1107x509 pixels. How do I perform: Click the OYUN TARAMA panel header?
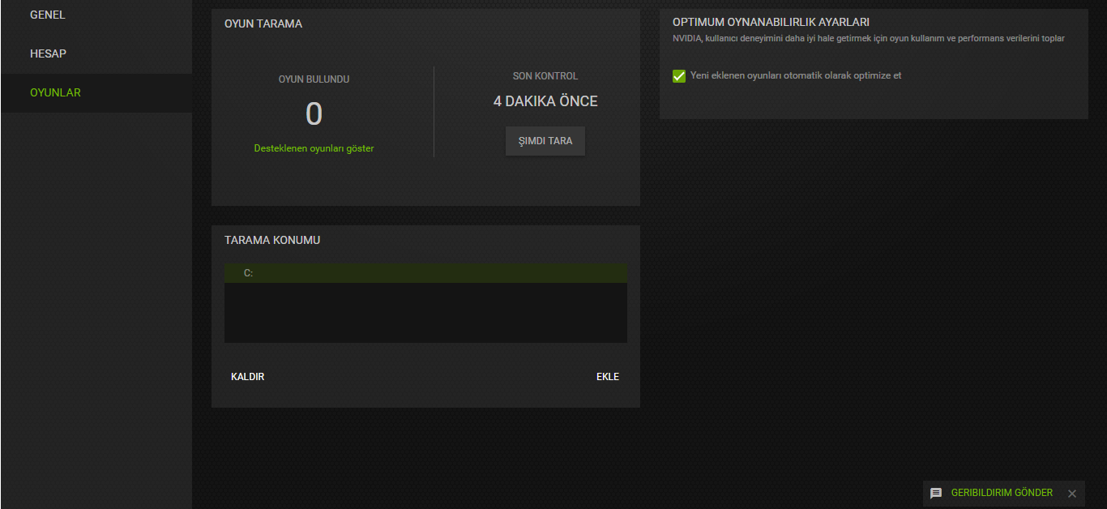[263, 24]
